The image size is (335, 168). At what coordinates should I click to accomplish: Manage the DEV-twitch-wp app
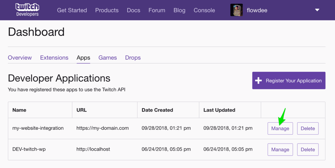pyautogui.click(x=280, y=150)
